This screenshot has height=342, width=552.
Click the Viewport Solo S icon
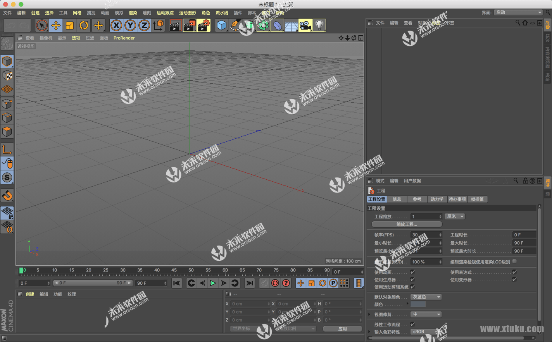pos(7,177)
